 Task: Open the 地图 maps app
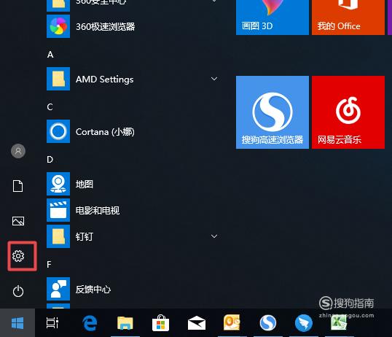tap(134, 184)
